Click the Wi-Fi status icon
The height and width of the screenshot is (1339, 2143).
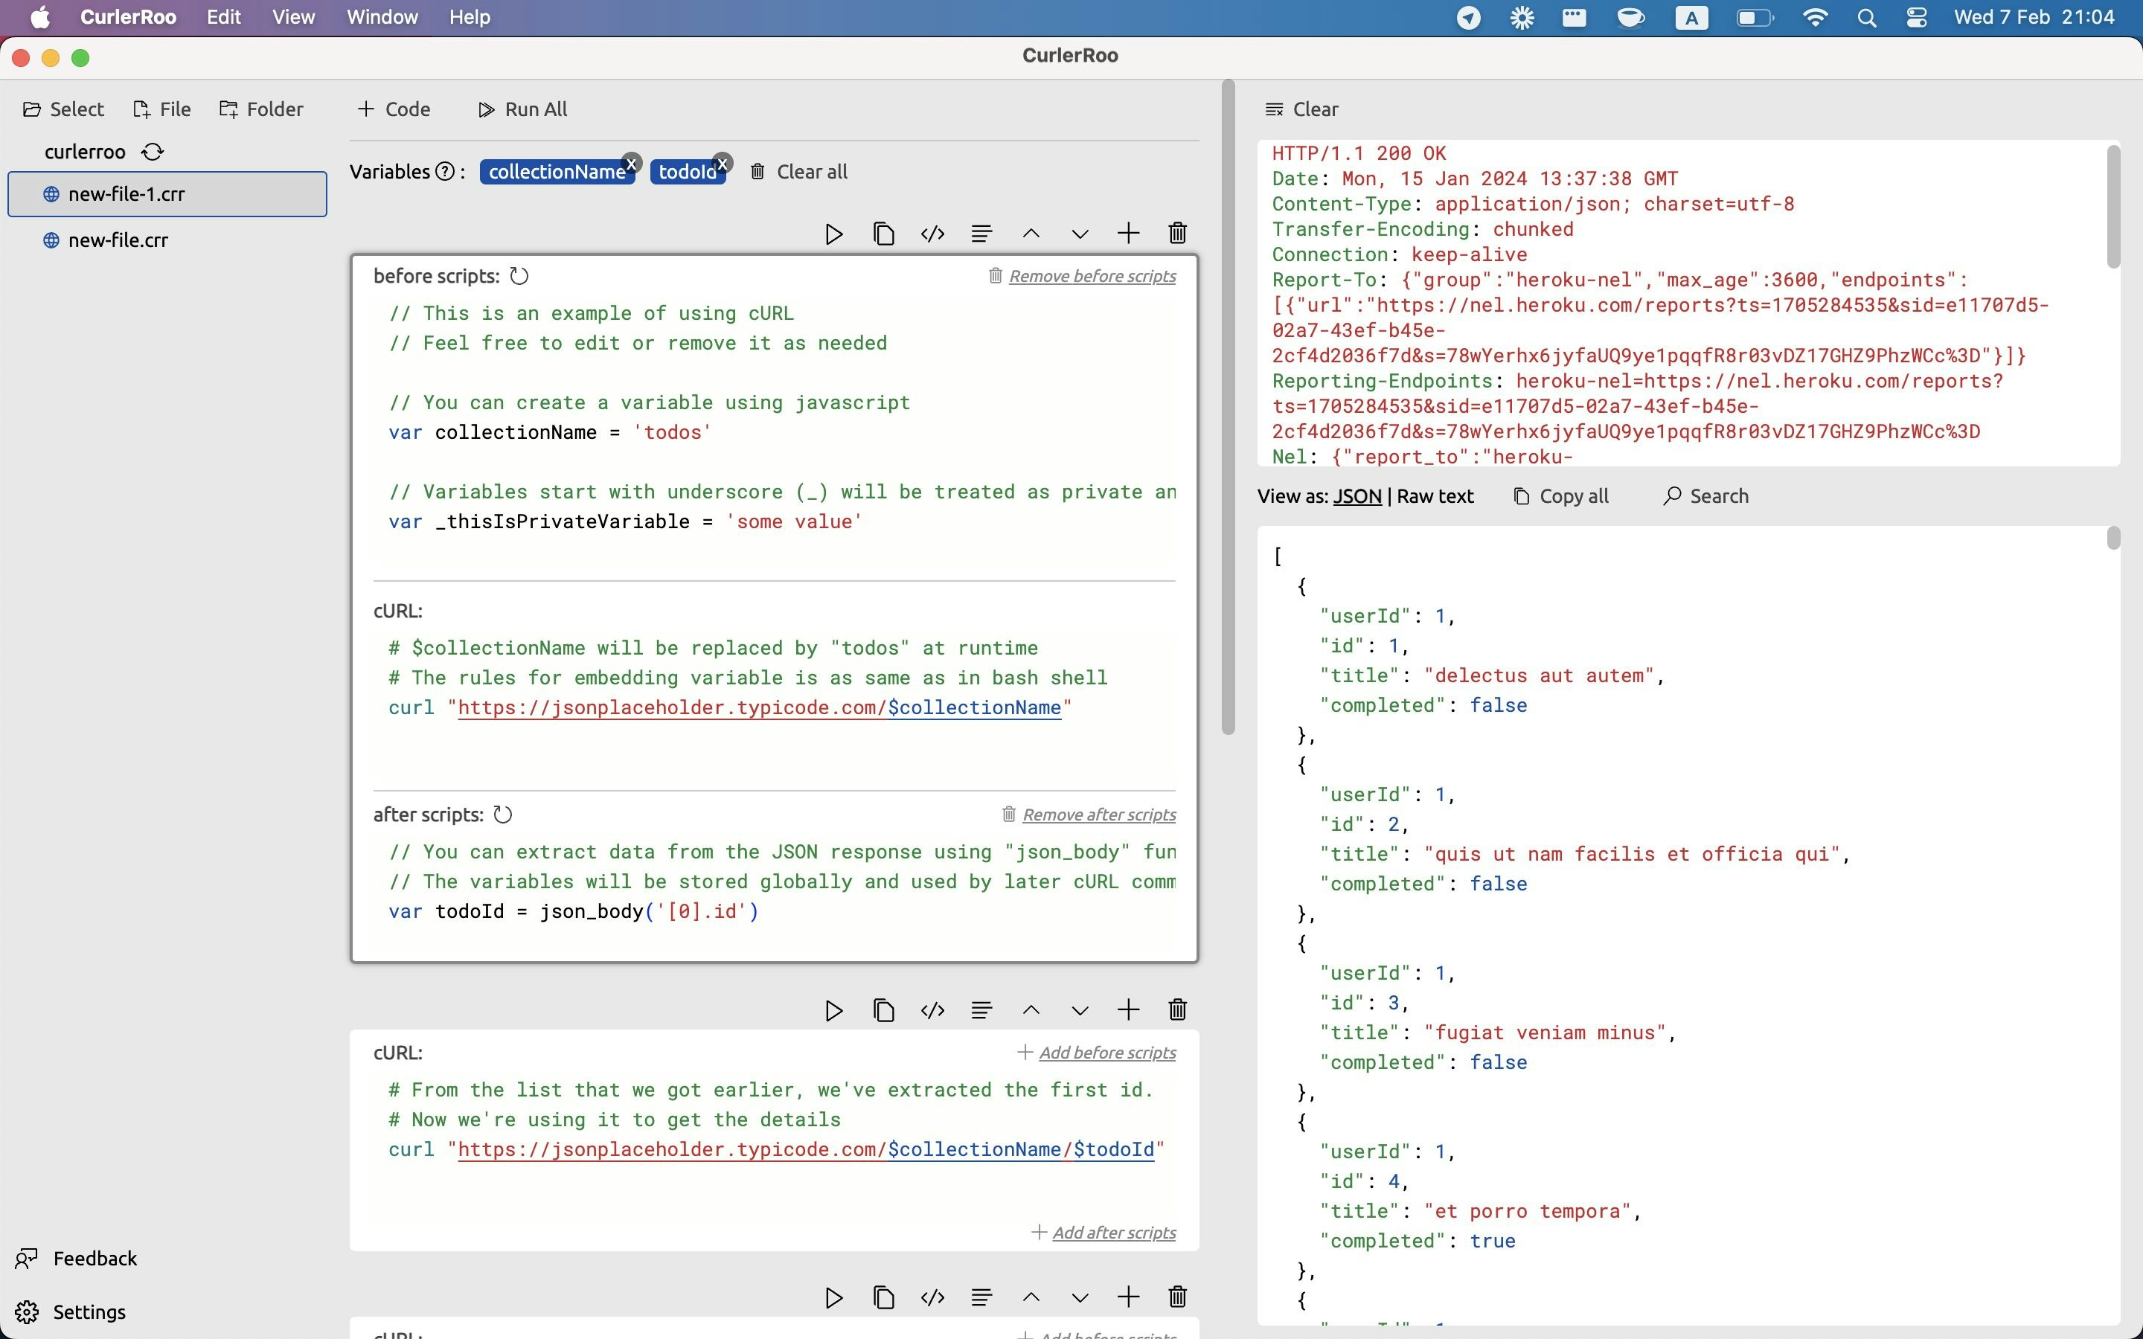tap(1814, 18)
